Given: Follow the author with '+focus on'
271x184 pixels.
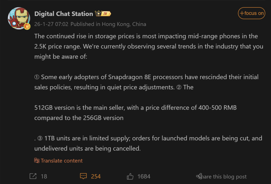Looking at the screenshot, I should (251, 13).
